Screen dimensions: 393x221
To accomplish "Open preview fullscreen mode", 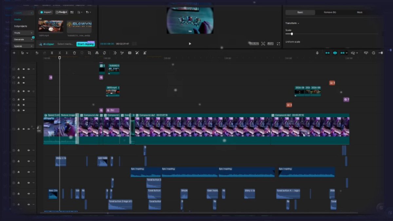I will click(278, 44).
